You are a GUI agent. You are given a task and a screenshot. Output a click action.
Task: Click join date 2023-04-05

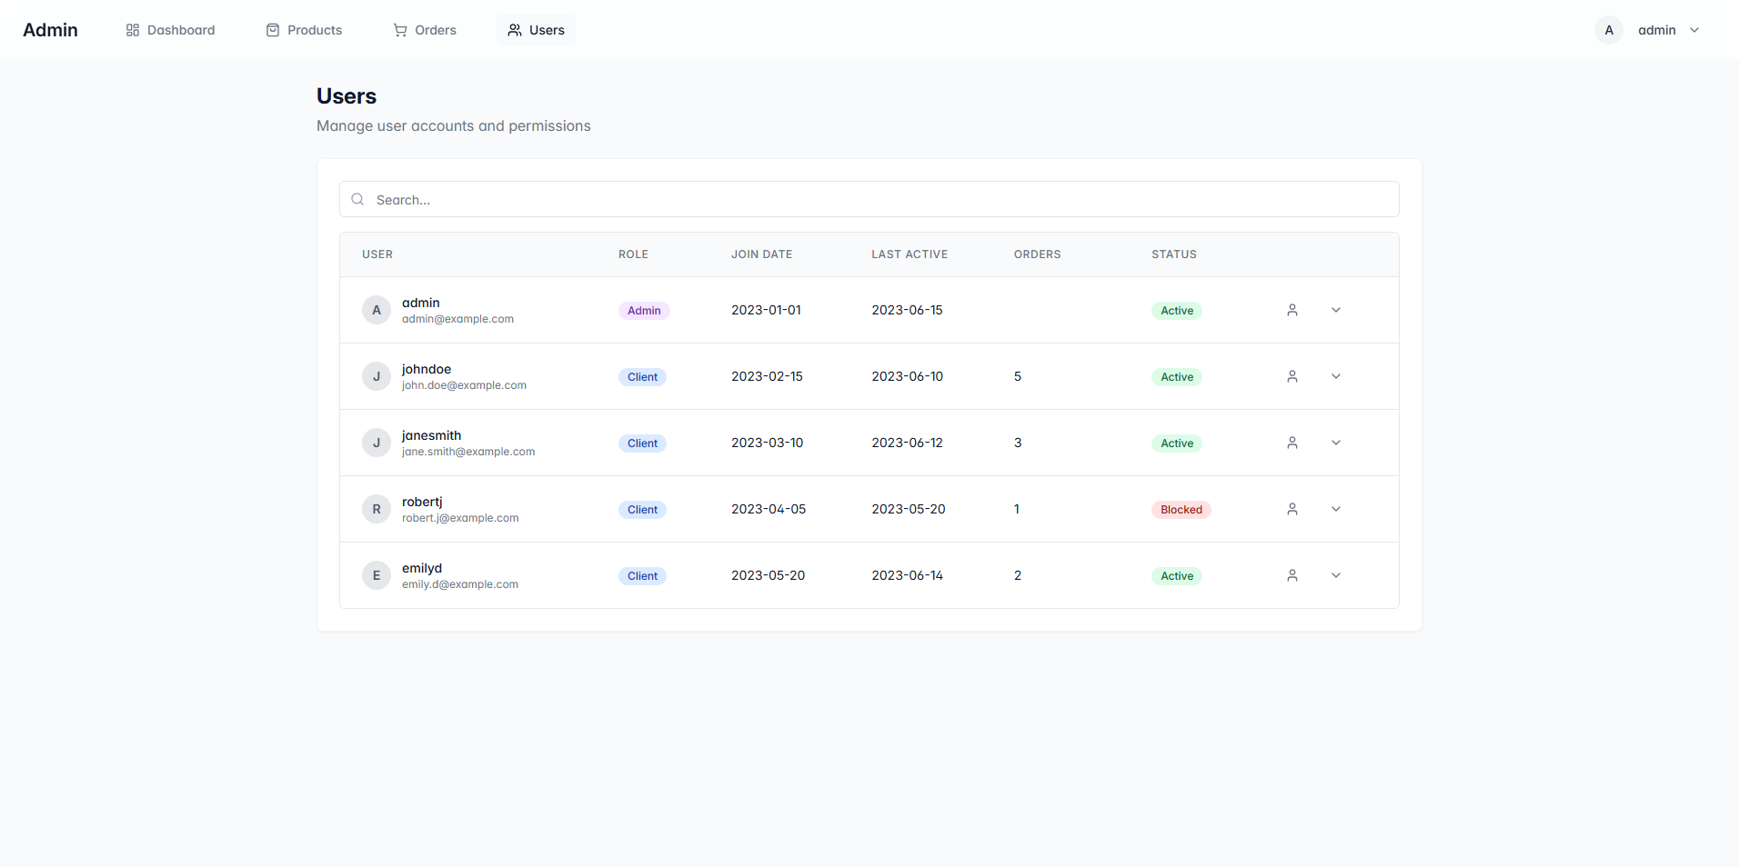(769, 509)
